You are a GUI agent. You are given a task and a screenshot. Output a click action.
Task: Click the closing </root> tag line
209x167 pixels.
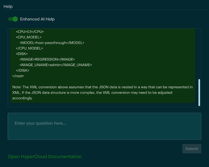(x=18, y=76)
